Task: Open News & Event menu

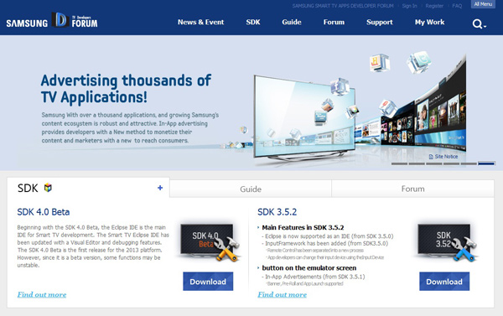Action: (x=201, y=22)
